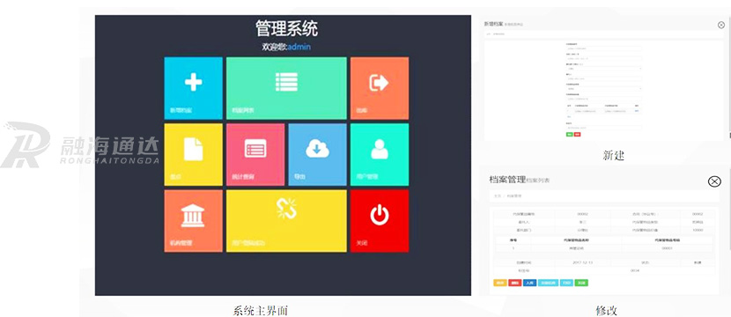The image size is (731, 317).
Task: Open the yellow document tile
Action: 193,154
